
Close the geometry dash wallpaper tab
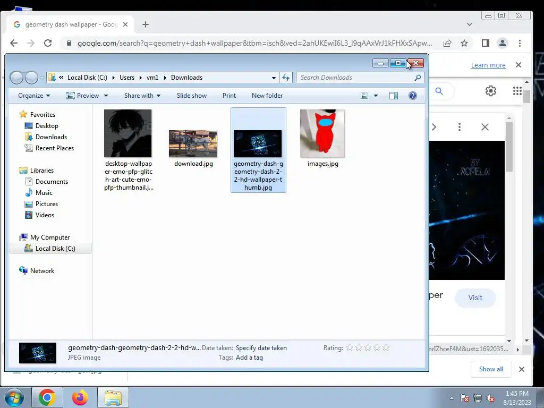(x=125, y=24)
